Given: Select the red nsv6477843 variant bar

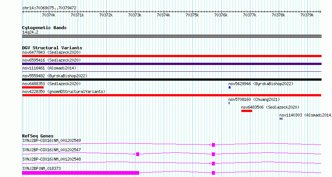Looking at the screenshot, I should point(172,56).
